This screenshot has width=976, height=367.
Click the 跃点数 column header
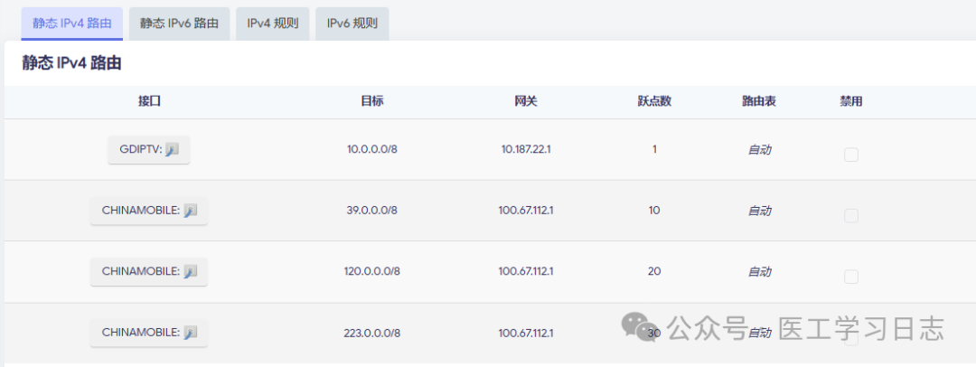point(654,101)
